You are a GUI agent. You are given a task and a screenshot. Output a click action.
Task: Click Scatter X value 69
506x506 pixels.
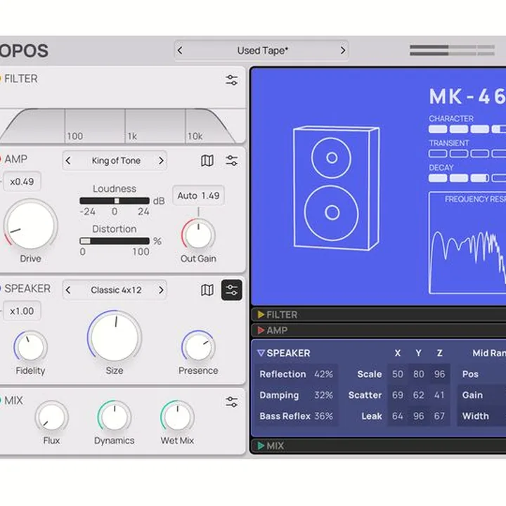pos(398,395)
